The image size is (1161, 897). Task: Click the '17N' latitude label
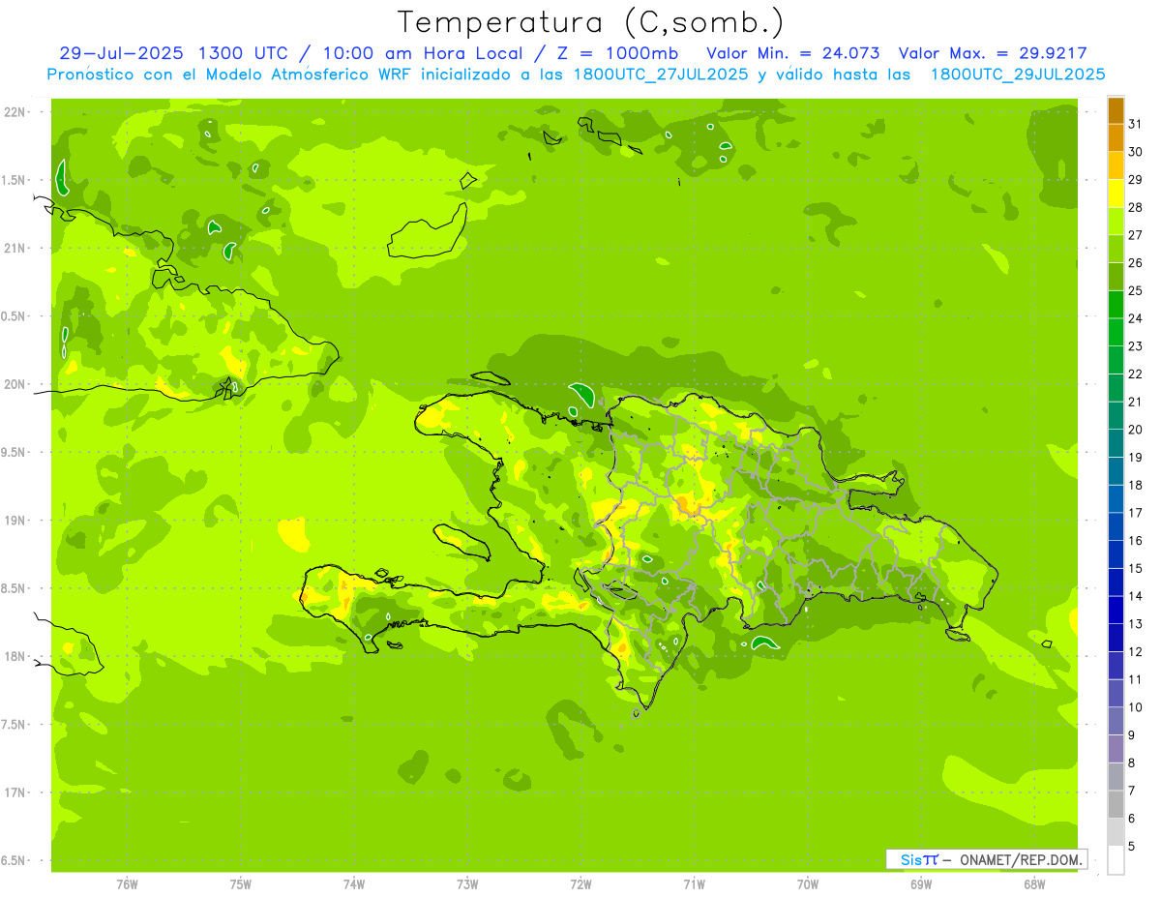coord(15,792)
